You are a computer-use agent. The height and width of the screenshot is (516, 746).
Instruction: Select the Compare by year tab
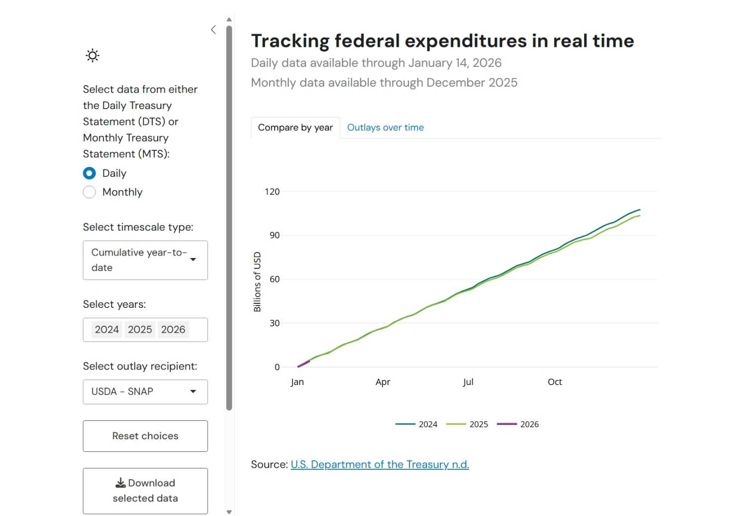295,128
